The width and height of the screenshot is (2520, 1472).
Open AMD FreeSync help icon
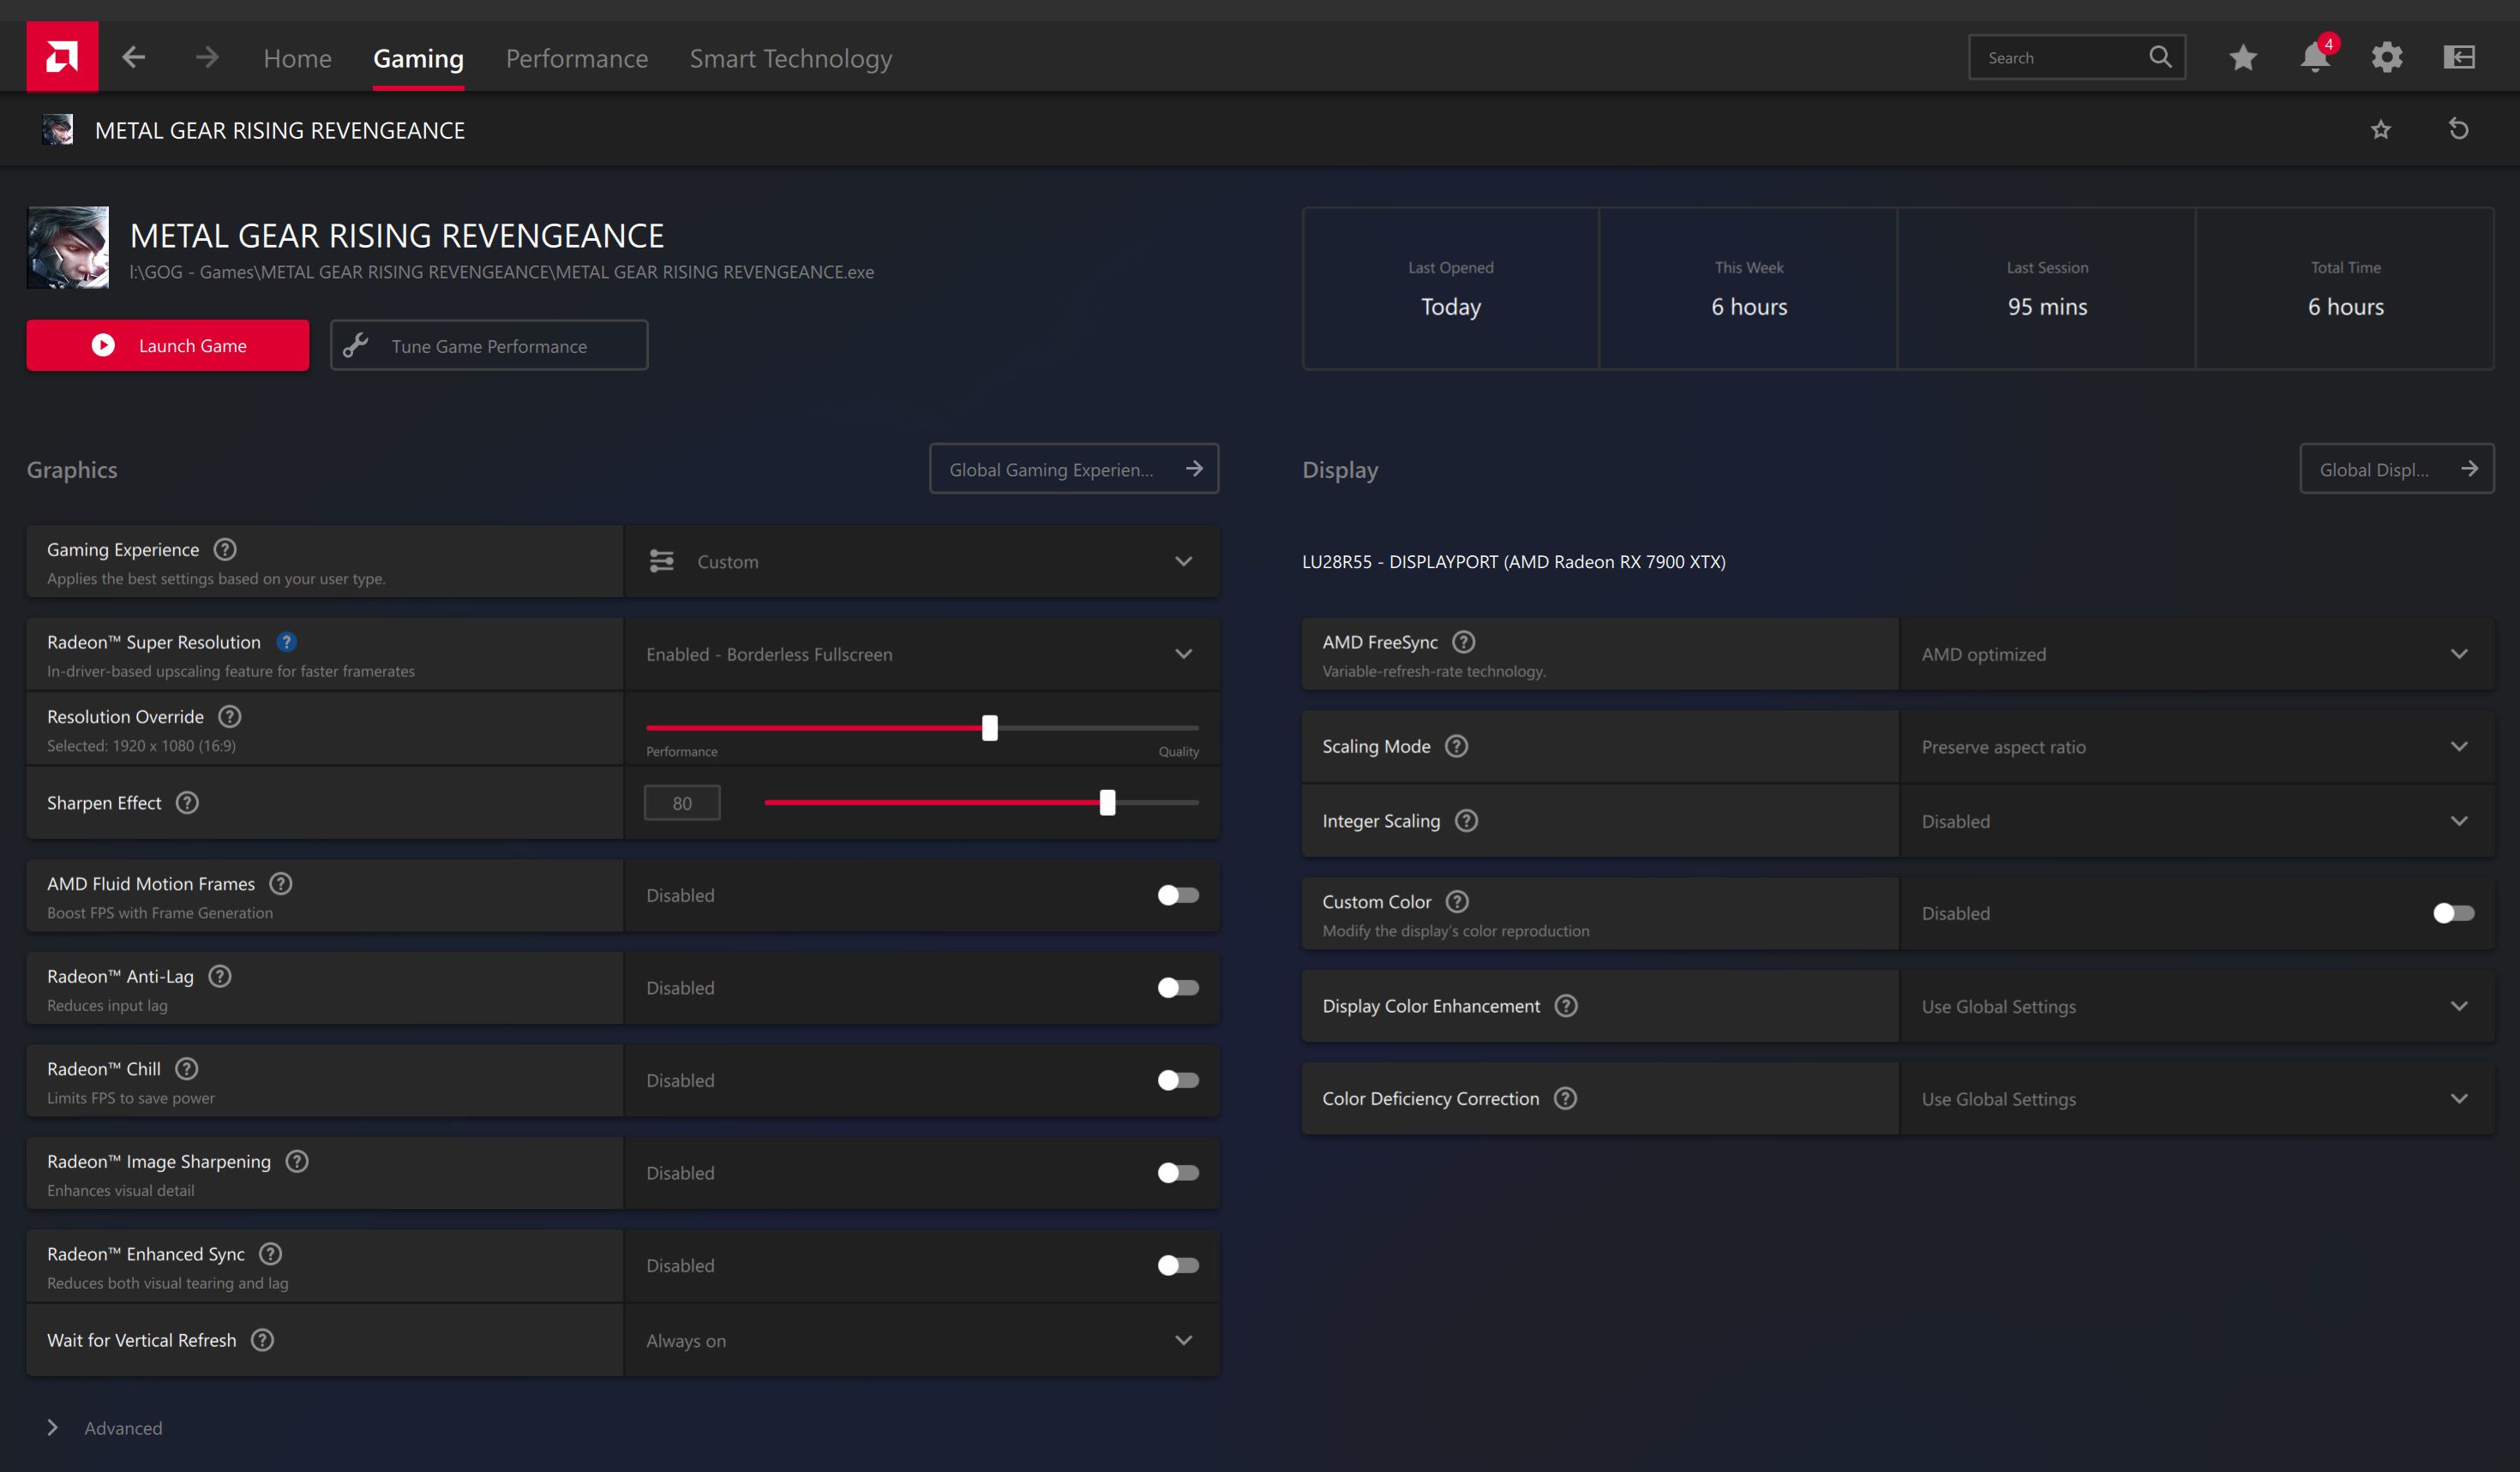[1463, 642]
